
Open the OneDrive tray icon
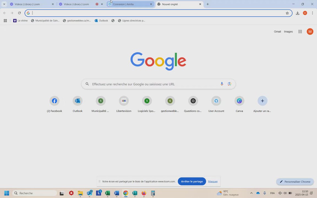(x=258, y=193)
